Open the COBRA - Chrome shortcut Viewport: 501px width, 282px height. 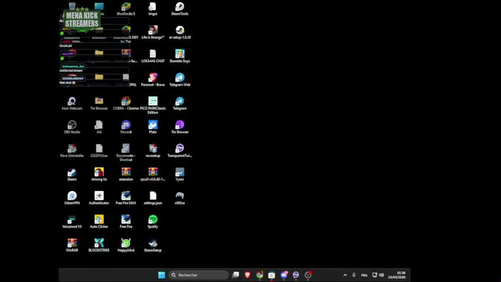126,104
